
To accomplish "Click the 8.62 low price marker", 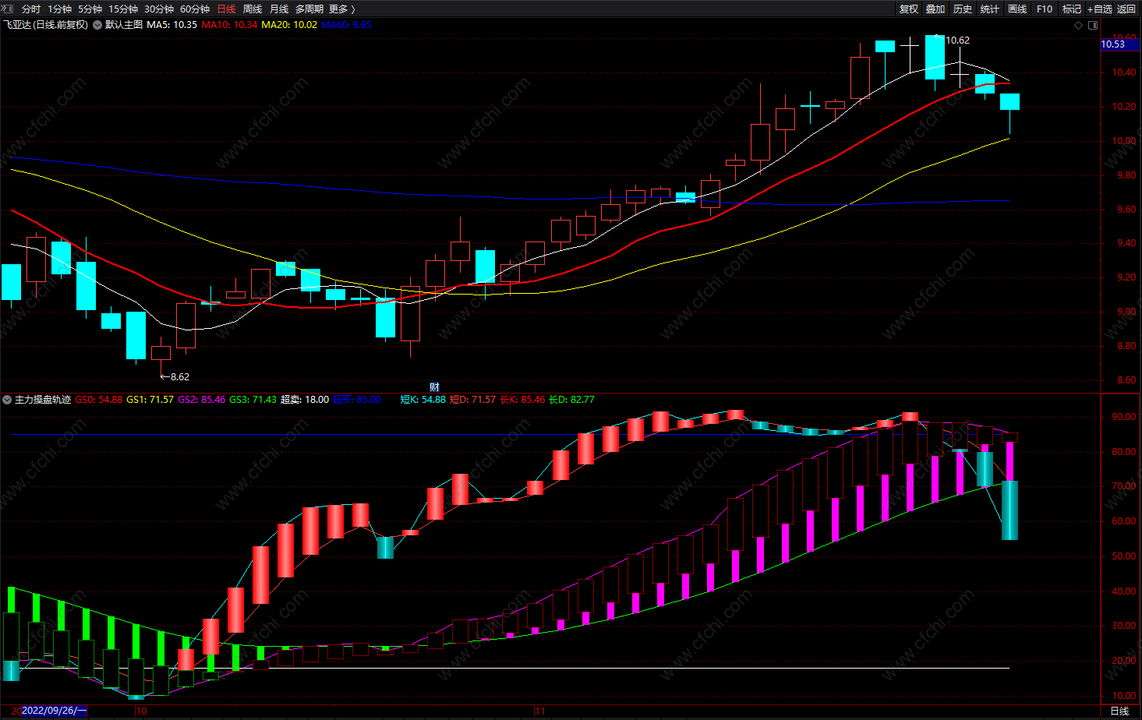I will point(180,376).
